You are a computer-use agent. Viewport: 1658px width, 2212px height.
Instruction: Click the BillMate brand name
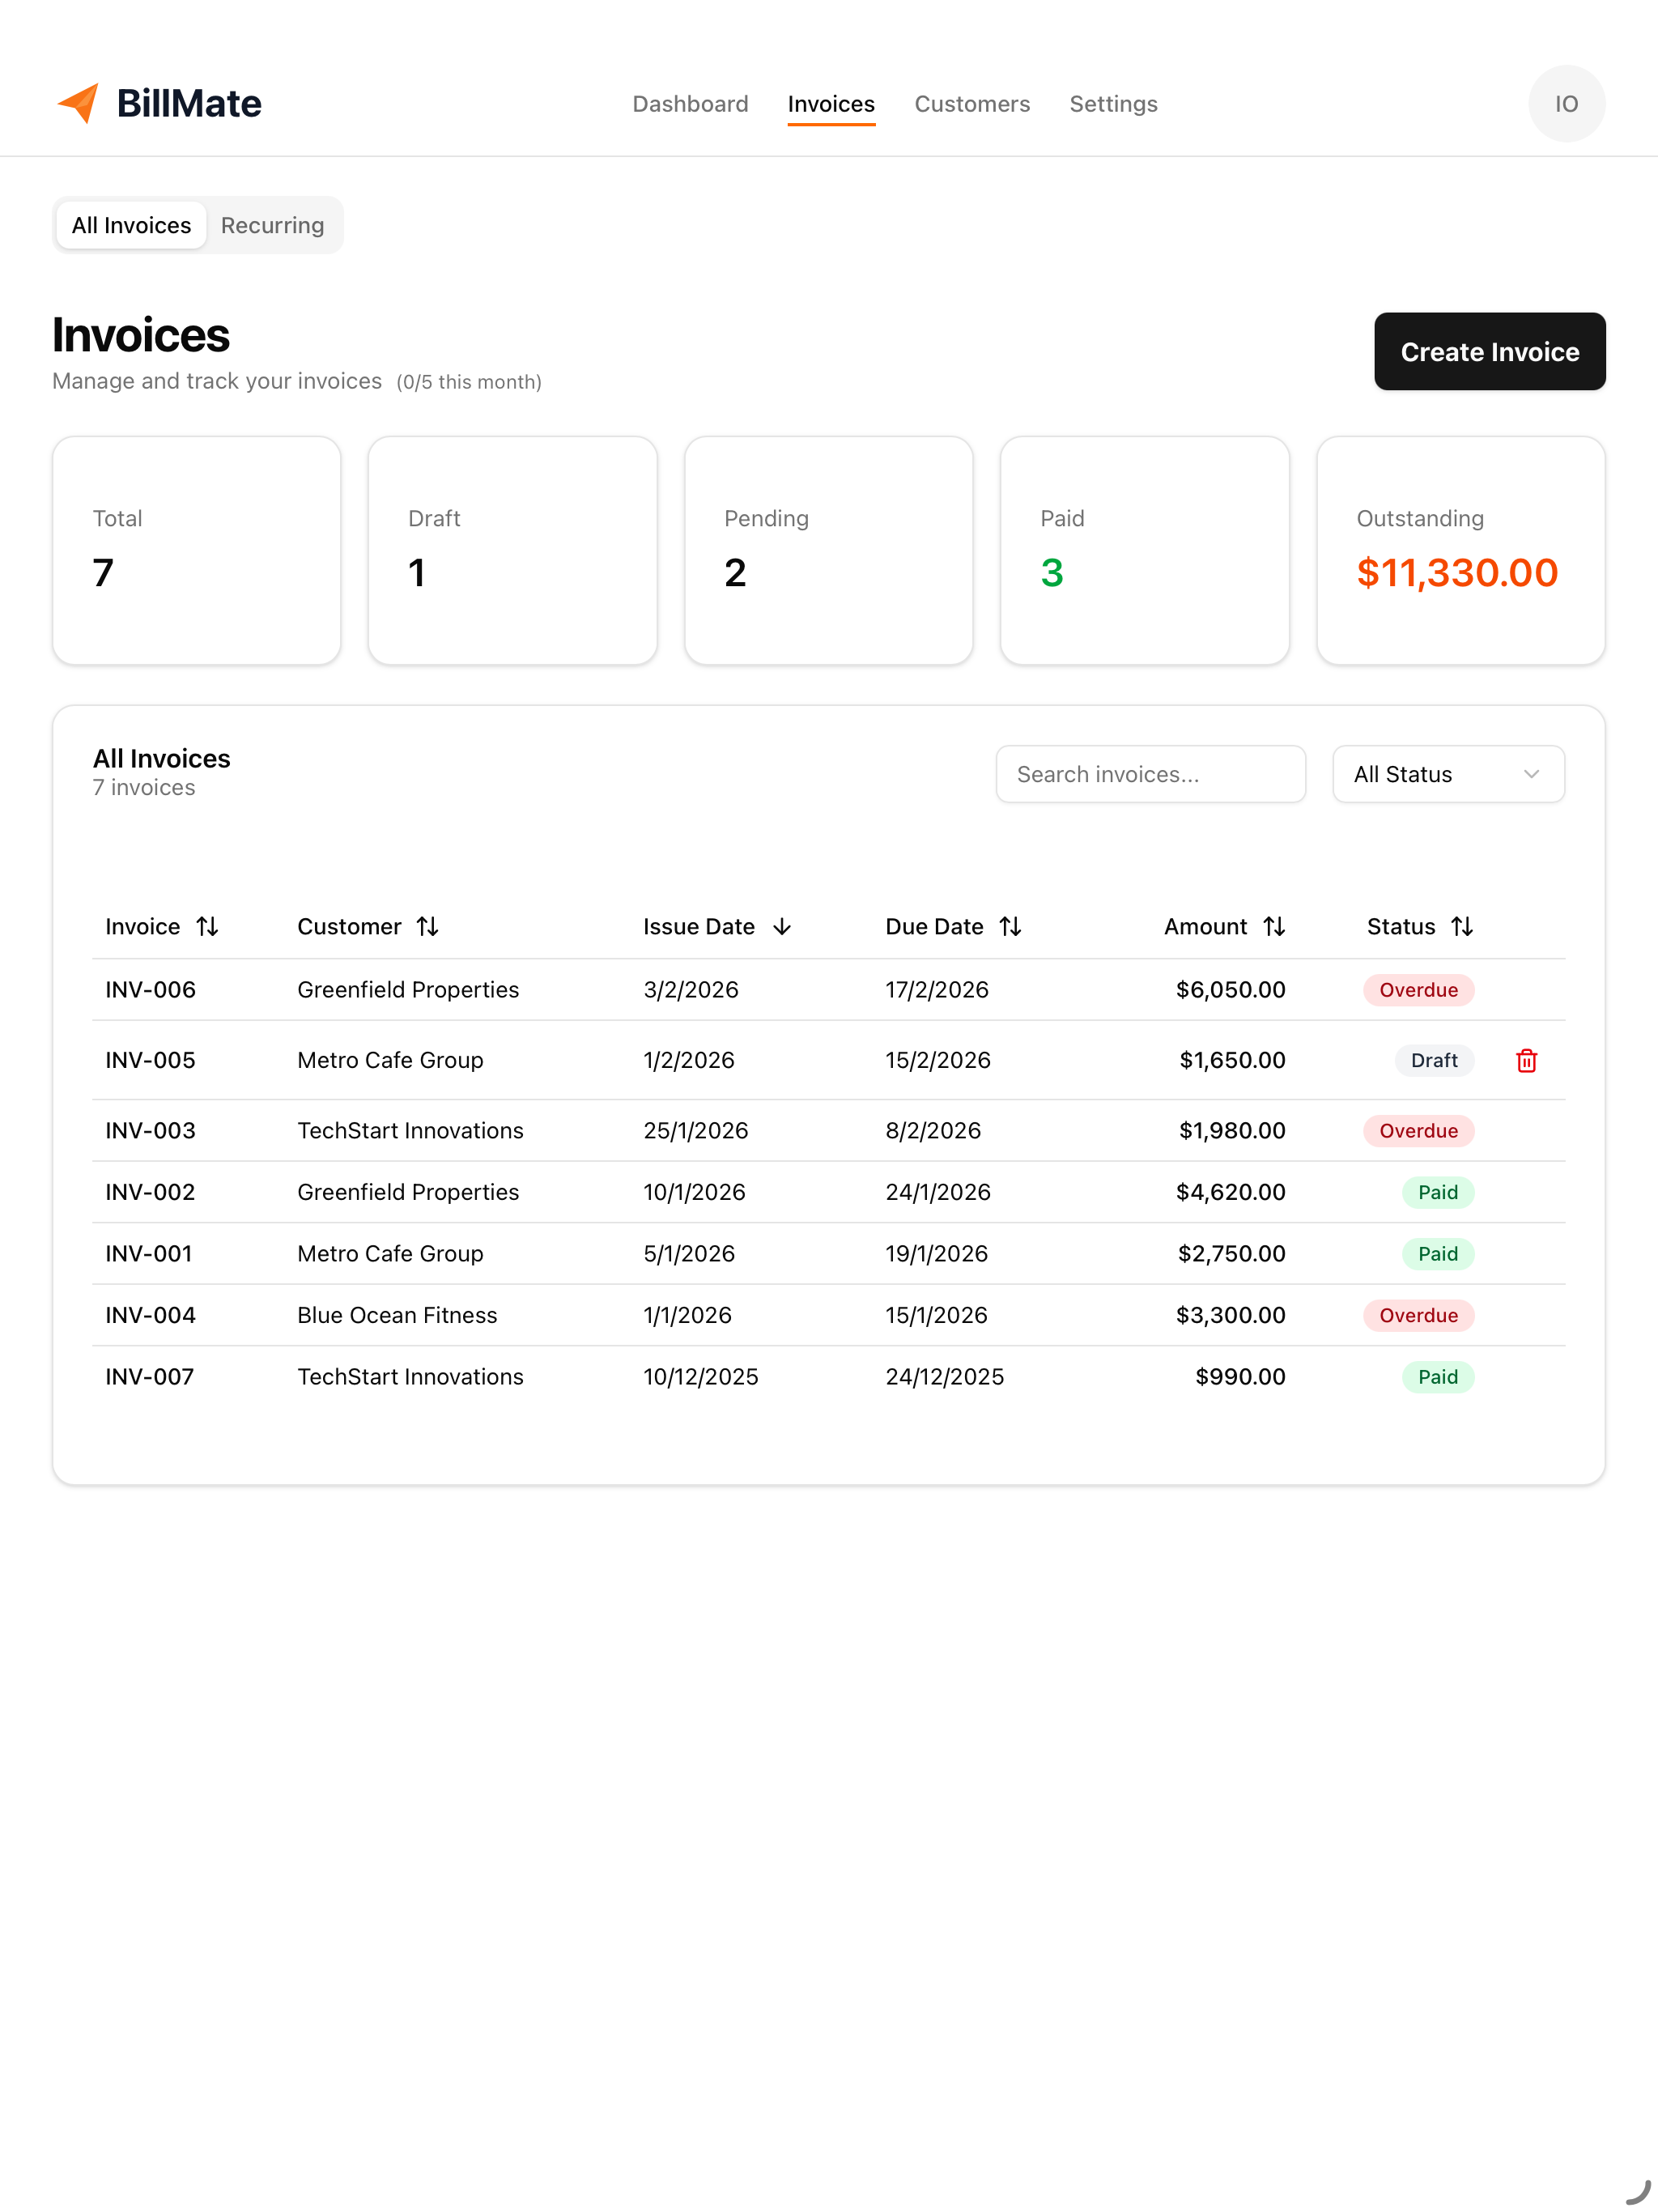click(x=189, y=103)
